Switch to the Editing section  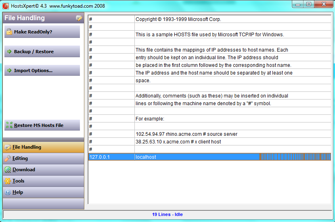click(x=43, y=158)
